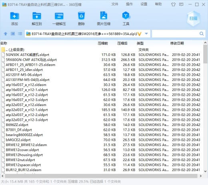Open the 帮助 (Help) menu
This screenshot has height=185, width=208.
click(158, 4)
